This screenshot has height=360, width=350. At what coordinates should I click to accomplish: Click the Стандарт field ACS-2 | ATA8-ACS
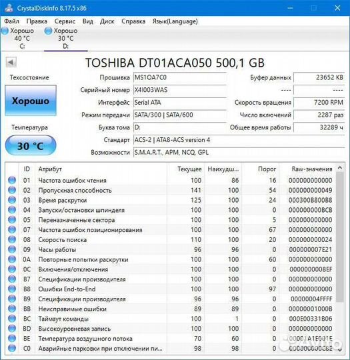[239, 140]
